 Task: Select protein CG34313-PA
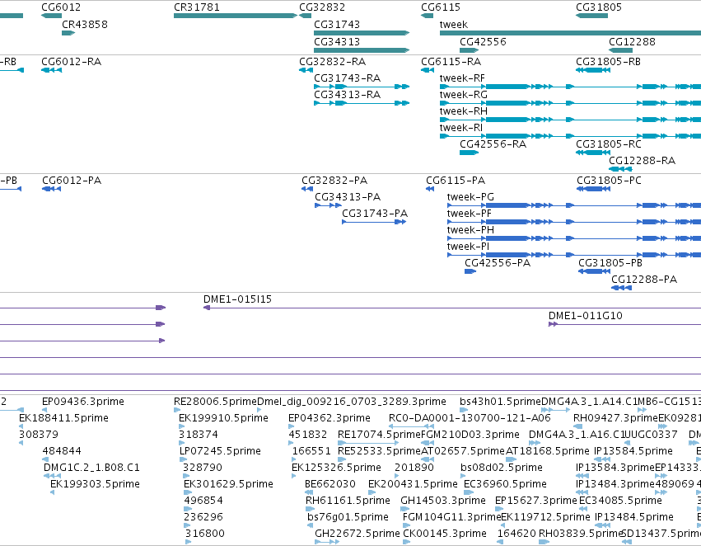click(x=348, y=197)
